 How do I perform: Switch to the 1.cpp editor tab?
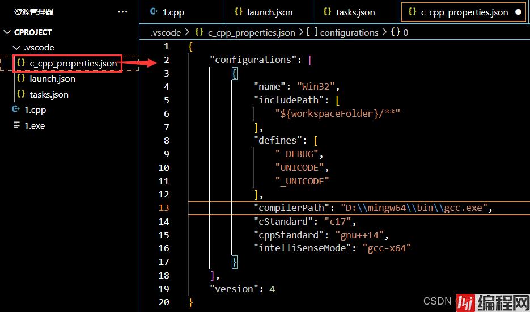point(173,12)
